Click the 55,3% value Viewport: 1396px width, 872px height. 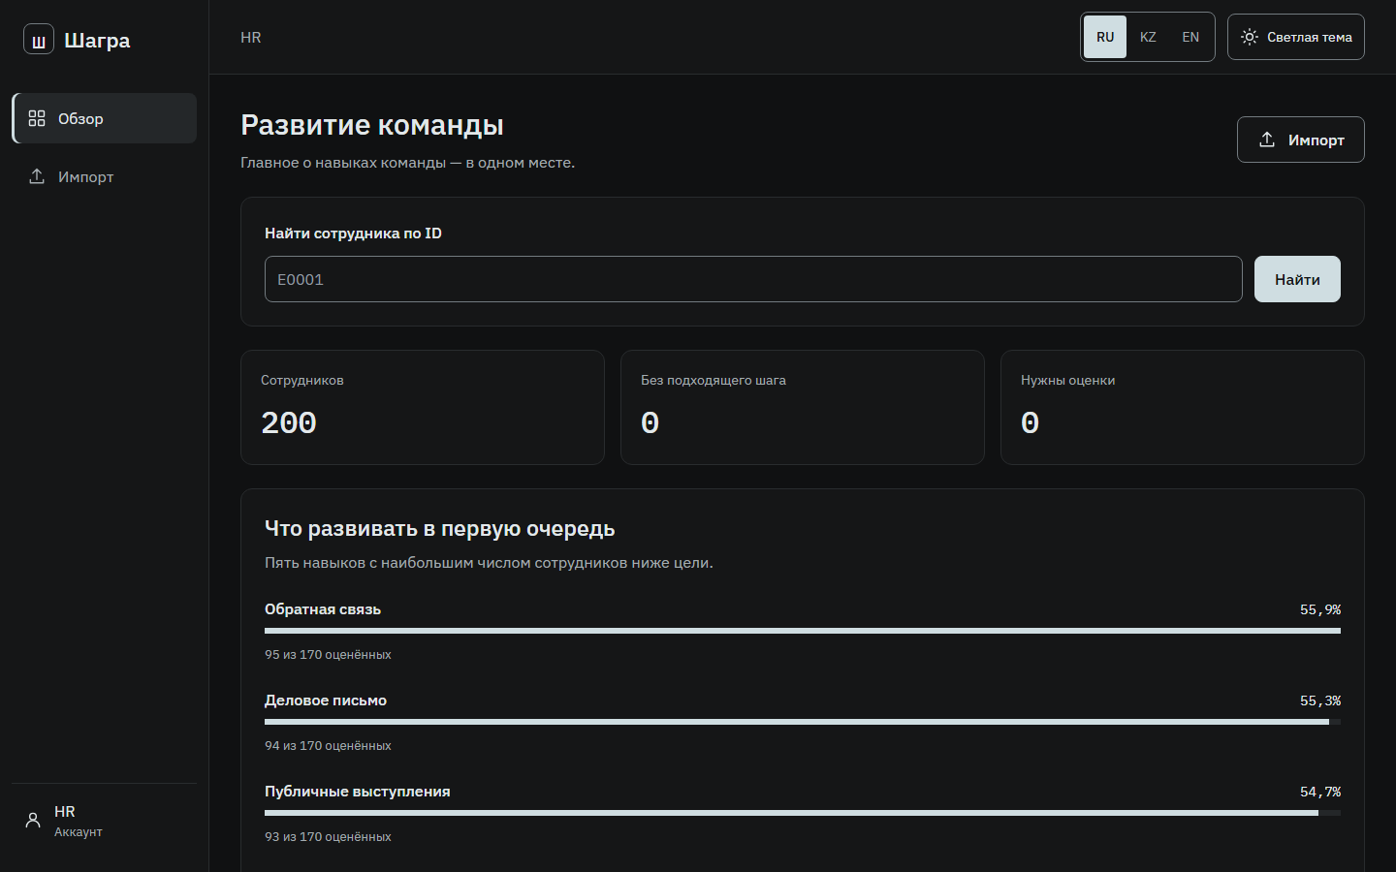pyautogui.click(x=1320, y=701)
